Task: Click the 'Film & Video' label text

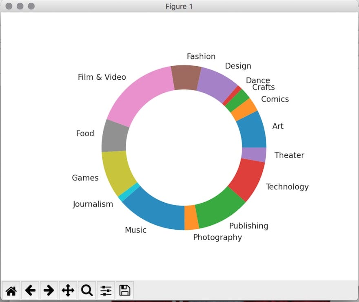Action: (102, 77)
